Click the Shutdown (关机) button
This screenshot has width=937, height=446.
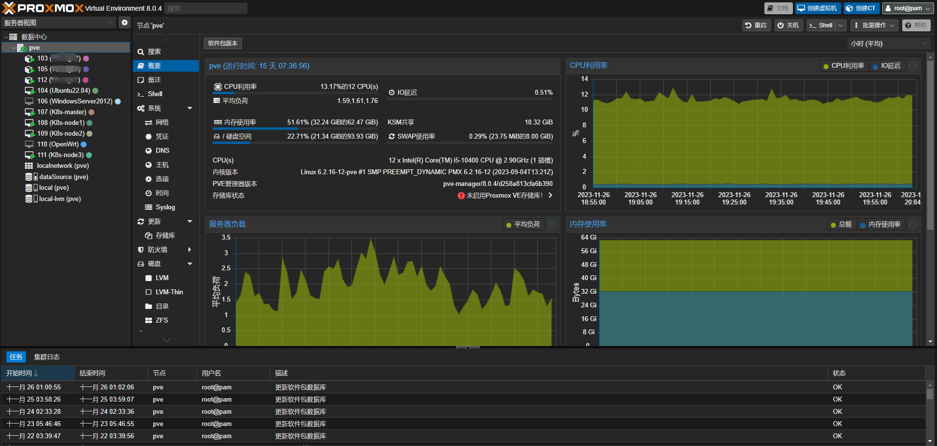(788, 25)
